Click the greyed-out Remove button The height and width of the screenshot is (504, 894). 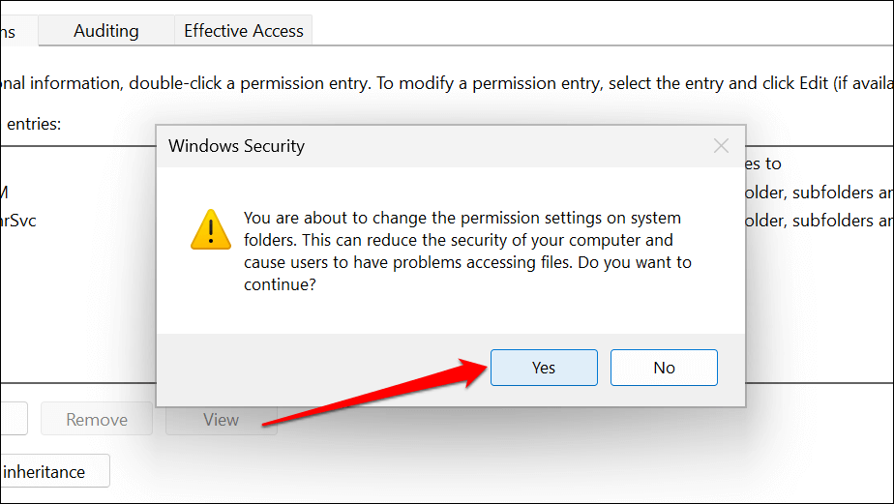tap(97, 420)
